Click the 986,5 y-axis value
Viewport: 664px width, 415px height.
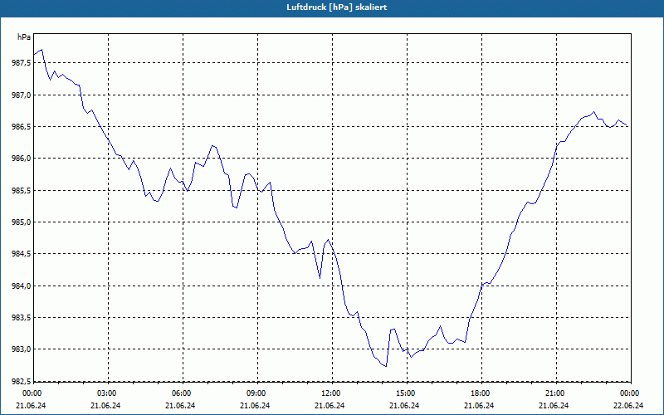(x=21, y=127)
